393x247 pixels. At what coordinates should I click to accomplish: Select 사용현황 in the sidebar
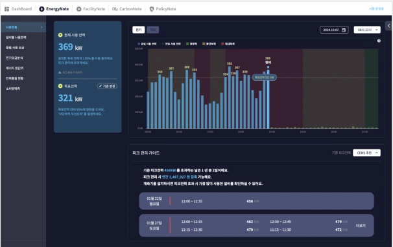23,27
